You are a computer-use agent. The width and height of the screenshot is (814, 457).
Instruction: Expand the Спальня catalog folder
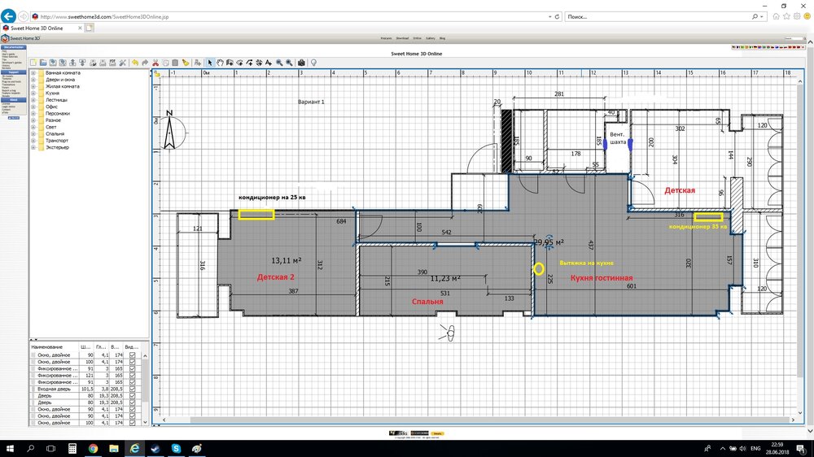[33, 133]
